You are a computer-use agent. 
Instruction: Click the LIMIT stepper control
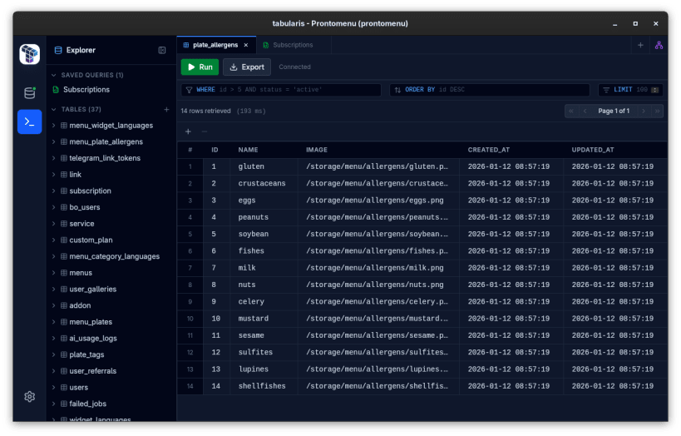coord(655,90)
